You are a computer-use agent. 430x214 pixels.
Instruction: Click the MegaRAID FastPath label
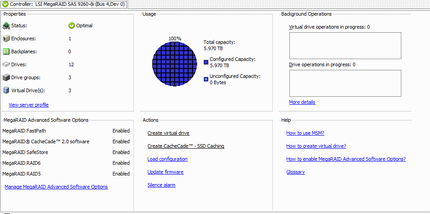pyautogui.click(x=24, y=131)
